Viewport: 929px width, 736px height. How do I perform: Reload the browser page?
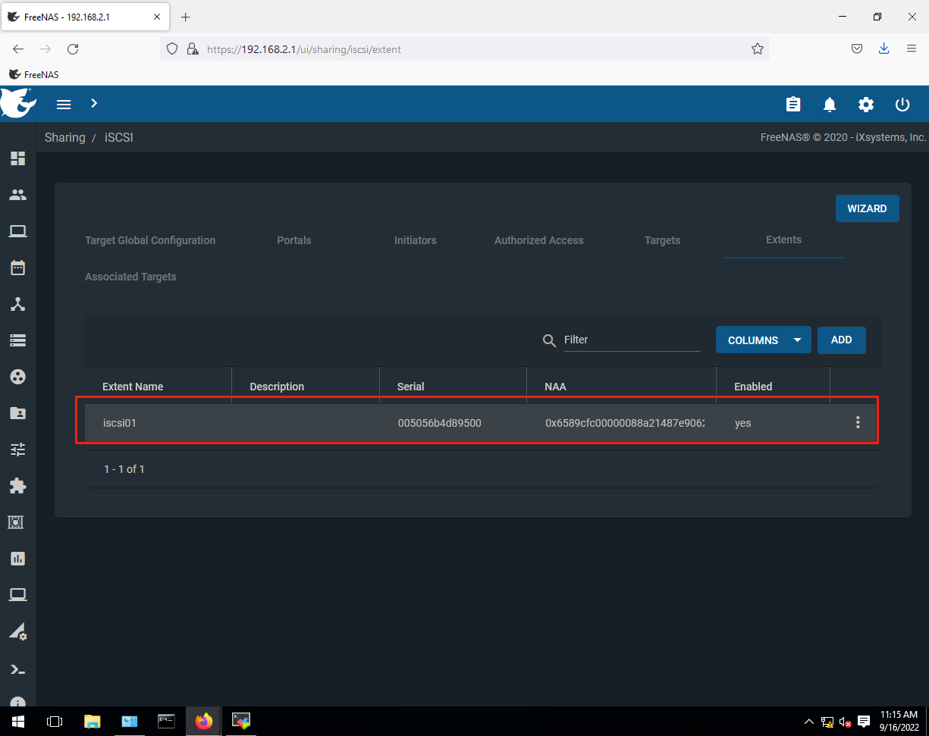(73, 49)
